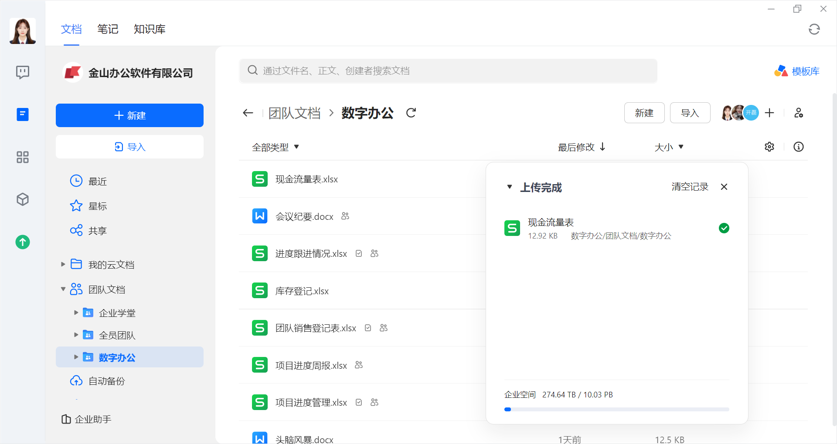Click the share icon next to 会议纪要.docx
Viewport: 837px width, 444px height.
[345, 216]
